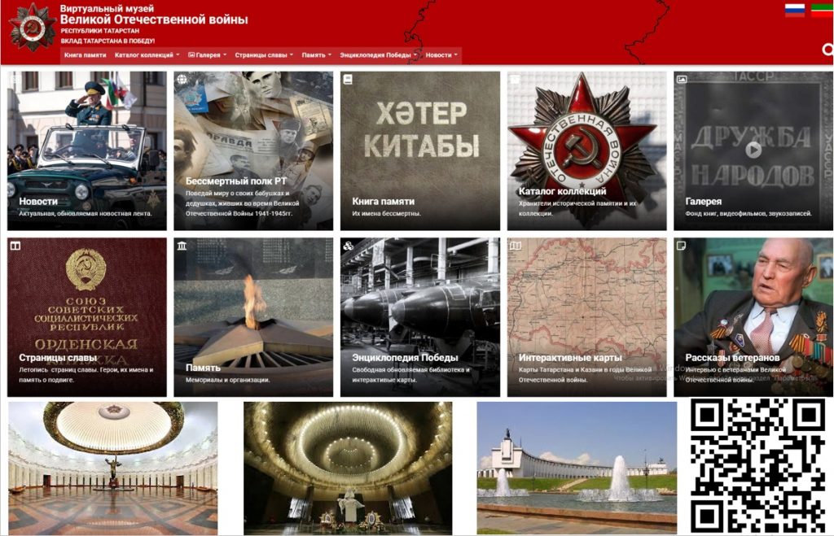The image size is (834, 536).
Task: Open the Новости tile title link
Action: click(38, 202)
